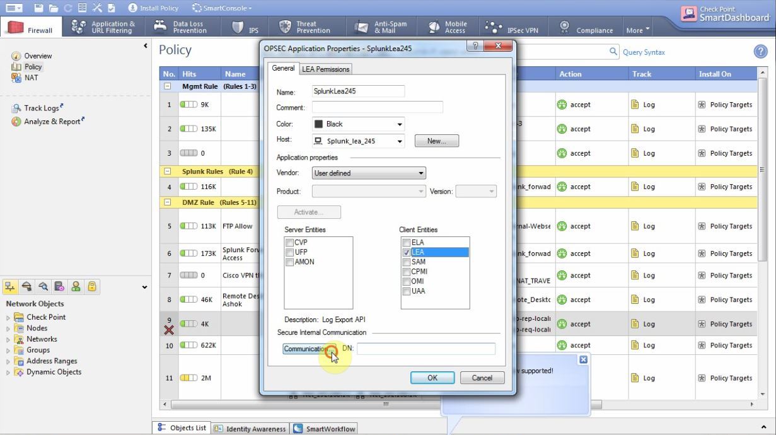Expand the Groups tree node
Viewport: 776px width, 435px height.
click(x=8, y=350)
